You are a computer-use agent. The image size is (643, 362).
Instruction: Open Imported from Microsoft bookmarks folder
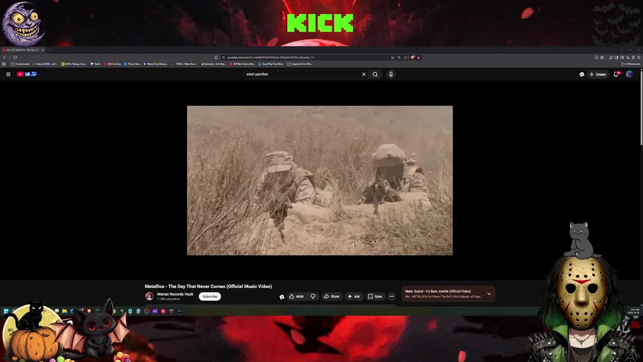coord(300,64)
